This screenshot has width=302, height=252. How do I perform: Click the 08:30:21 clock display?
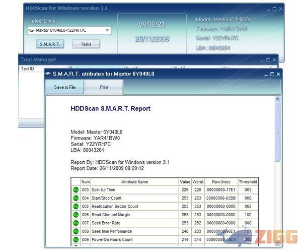tap(152, 24)
